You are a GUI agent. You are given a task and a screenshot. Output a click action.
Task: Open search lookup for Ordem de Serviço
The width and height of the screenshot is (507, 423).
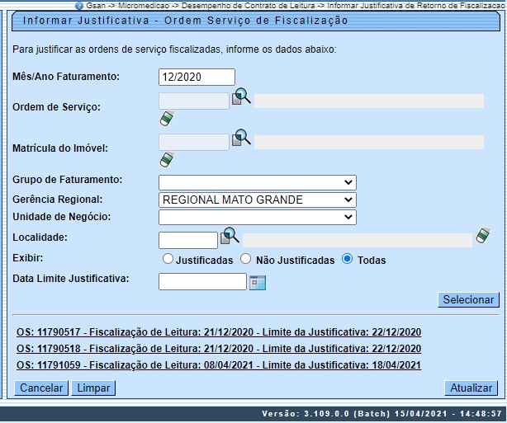[x=240, y=97]
